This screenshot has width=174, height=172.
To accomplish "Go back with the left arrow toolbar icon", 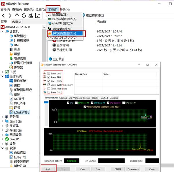I will tap(3, 15).
